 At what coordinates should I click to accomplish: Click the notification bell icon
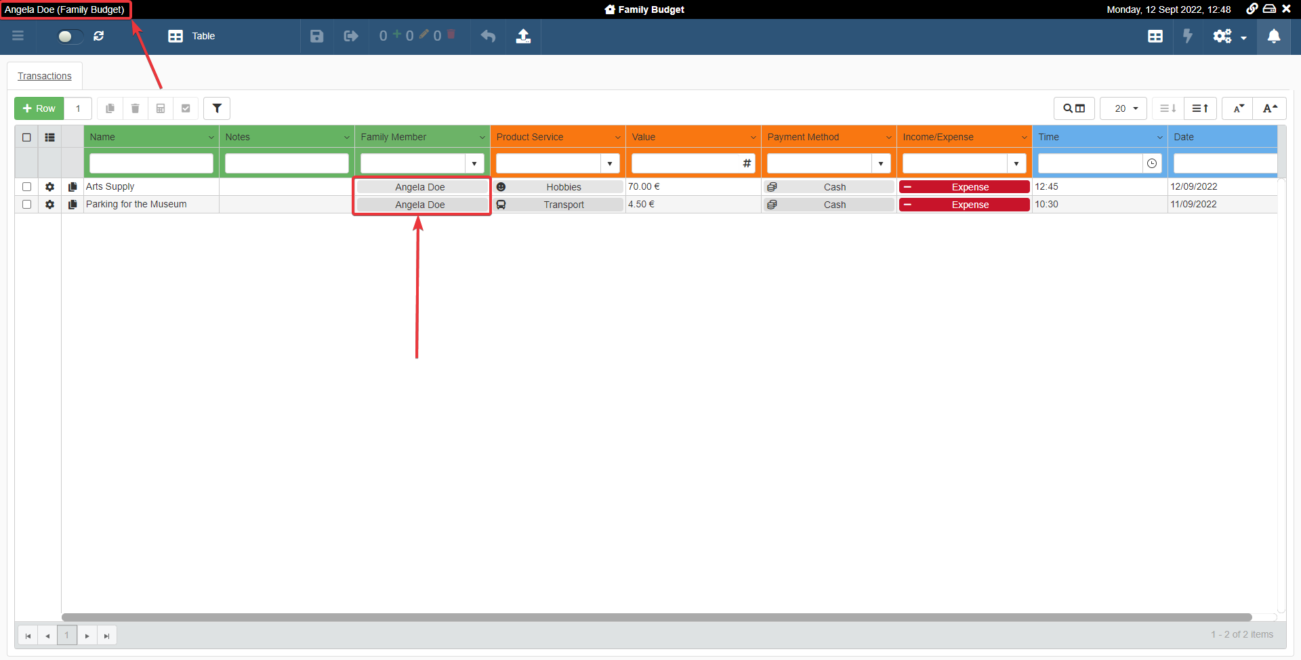click(1273, 36)
